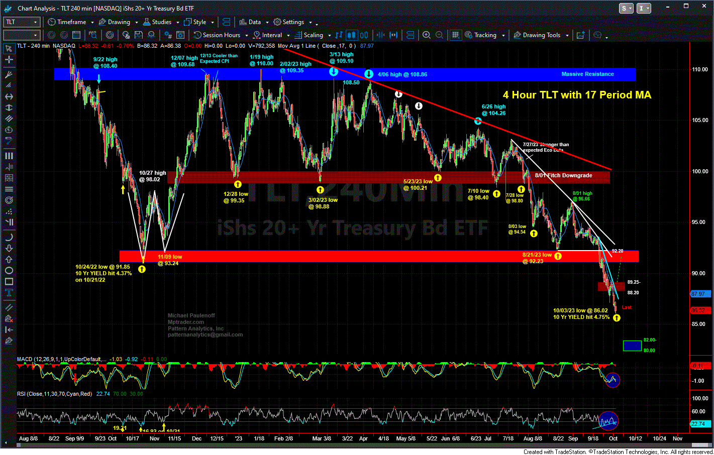Screen dimensions: 714x455
Task: Click the Drawing Tools button
Action: 537,35
